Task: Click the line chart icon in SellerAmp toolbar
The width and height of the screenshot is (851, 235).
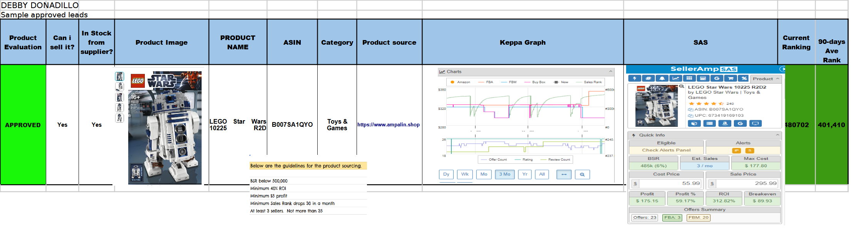Action: click(675, 79)
